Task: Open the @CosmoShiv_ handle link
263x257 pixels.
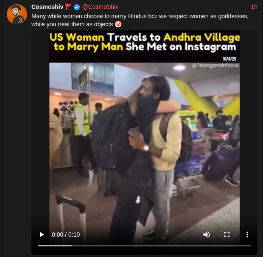Action: click(x=102, y=7)
